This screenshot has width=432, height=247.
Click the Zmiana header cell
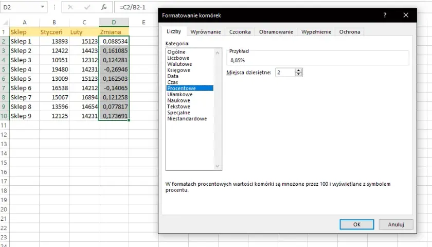(114, 32)
